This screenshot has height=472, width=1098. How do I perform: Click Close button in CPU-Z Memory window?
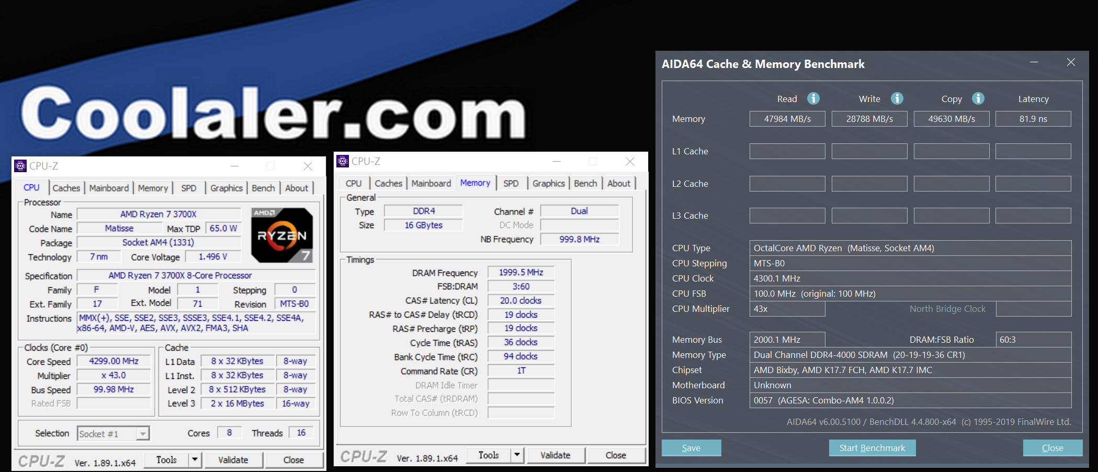616,455
